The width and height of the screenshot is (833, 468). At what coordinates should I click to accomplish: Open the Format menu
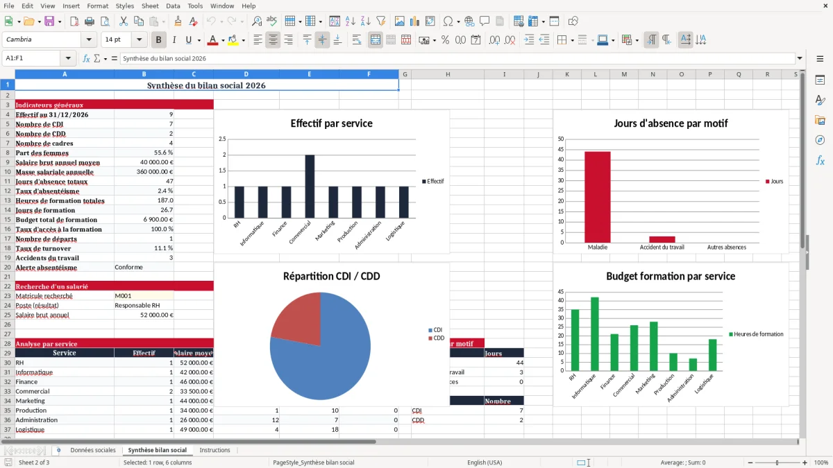97,6
